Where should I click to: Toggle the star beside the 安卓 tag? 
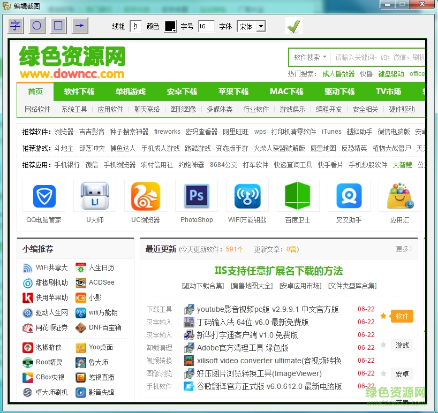point(384,374)
